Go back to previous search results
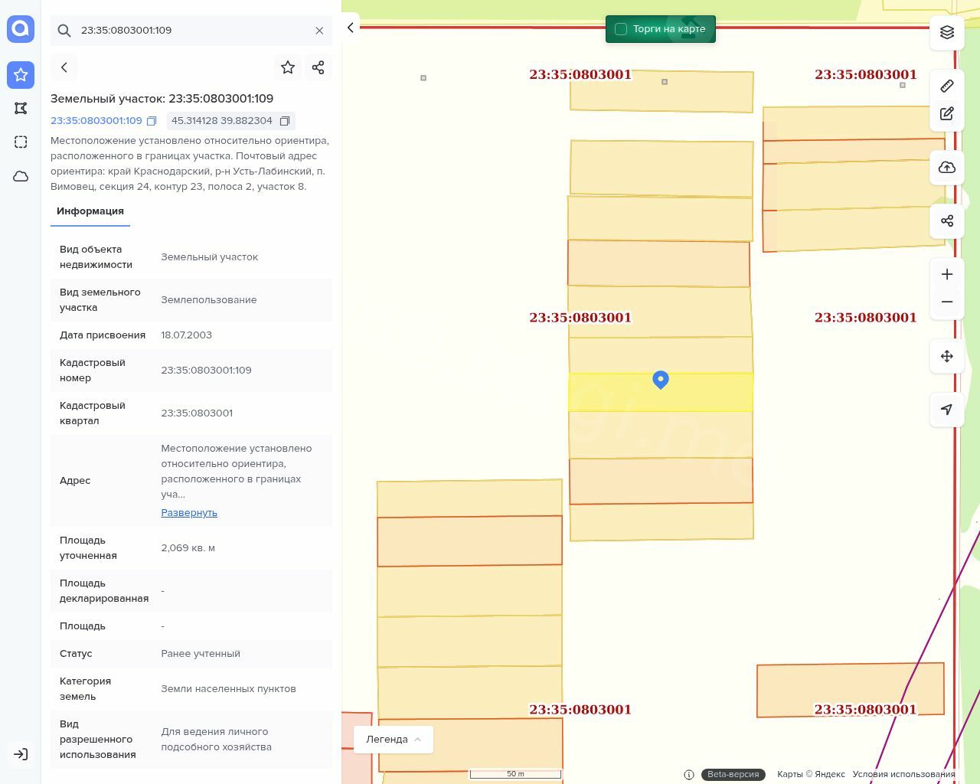This screenshot has height=784, width=980. point(64,67)
